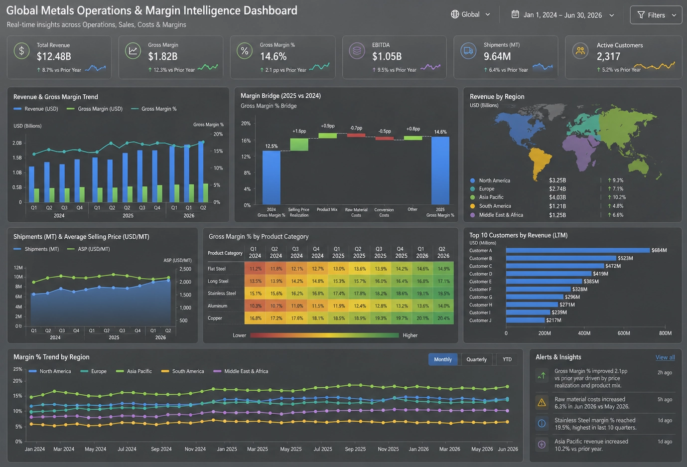
Task: Click the dollar sign Total Revenue icon
Action: pos(21,51)
